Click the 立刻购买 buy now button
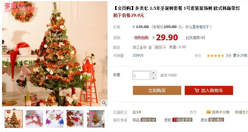248x132 pixels. [x=157, y=90]
